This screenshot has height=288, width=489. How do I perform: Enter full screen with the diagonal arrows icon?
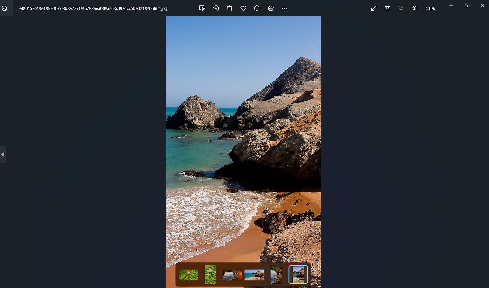374,8
